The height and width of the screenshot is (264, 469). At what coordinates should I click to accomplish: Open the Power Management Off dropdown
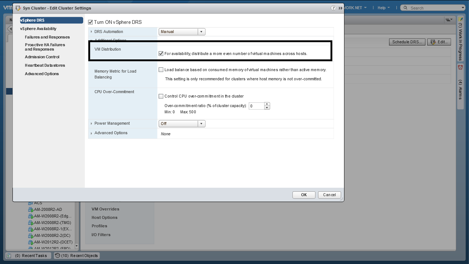(x=201, y=124)
